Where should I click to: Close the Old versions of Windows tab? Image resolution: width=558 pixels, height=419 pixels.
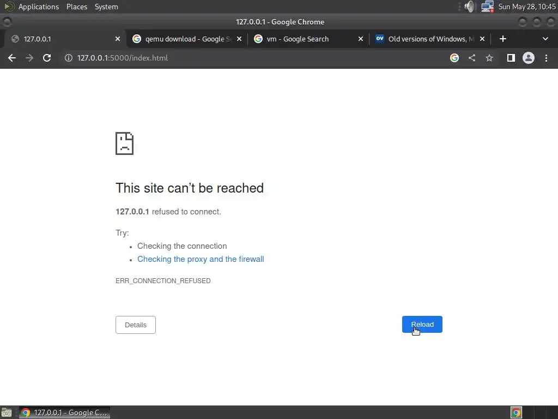482,39
